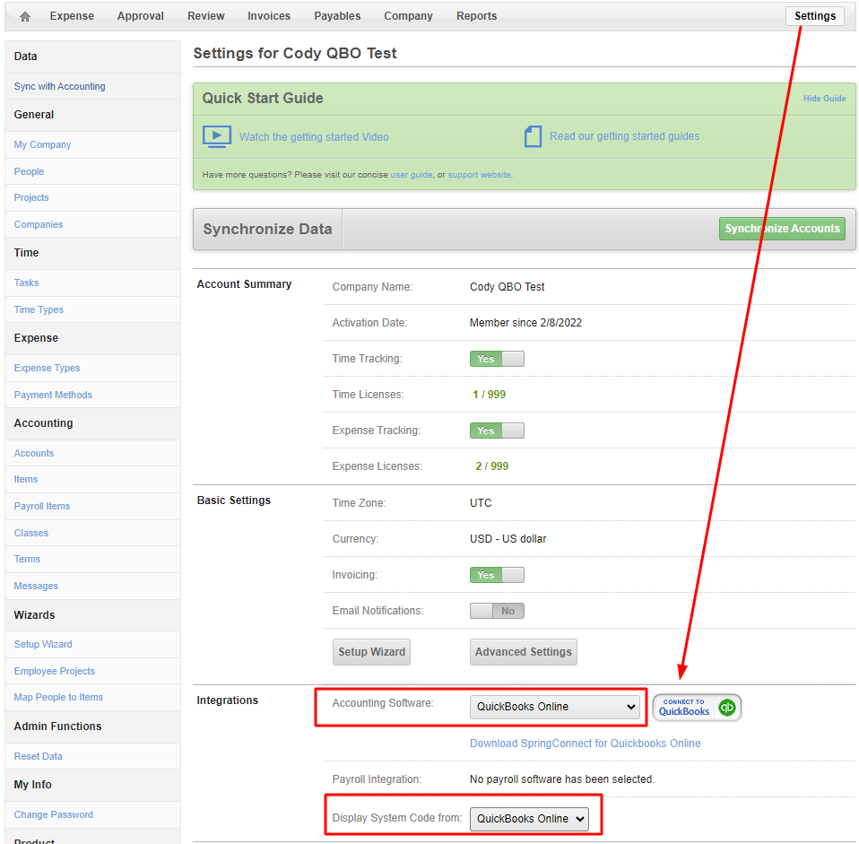This screenshot has width=859, height=844.
Task: Open the Review menu
Action: (x=206, y=16)
